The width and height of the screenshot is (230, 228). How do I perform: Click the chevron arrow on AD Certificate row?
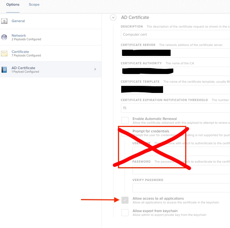click(x=95, y=69)
